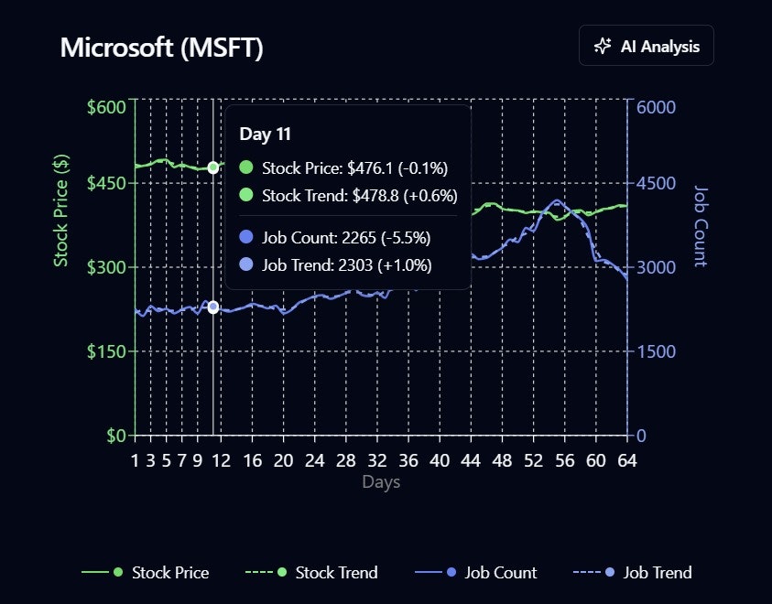Viewport: 772px width, 604px height.
Task: Click the Microsoft (MSFT) chart title
Action: 163,48
